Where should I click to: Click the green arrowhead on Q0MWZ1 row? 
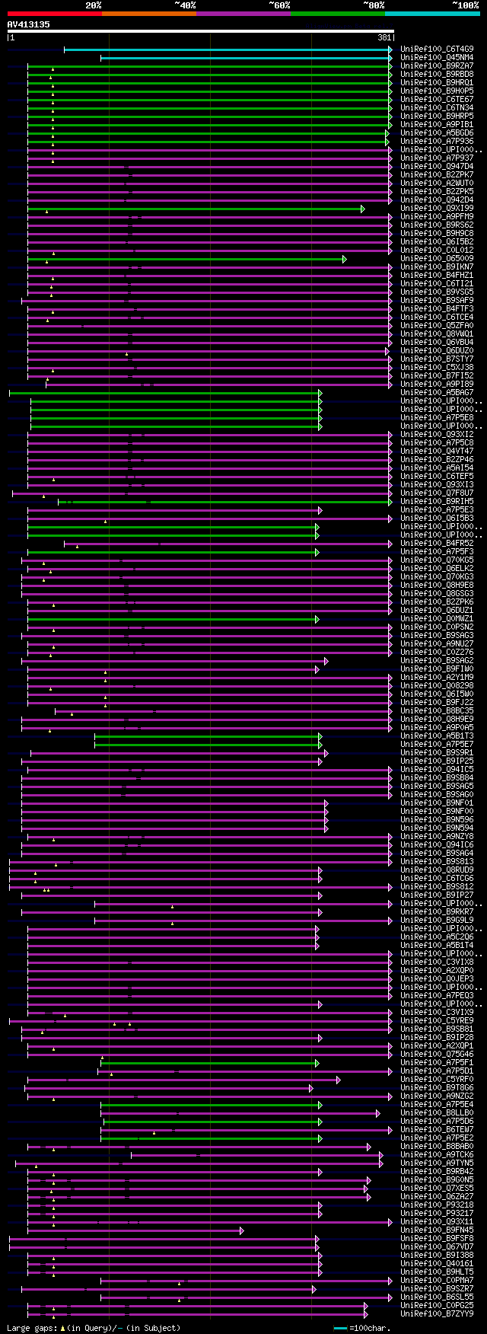point(317,619)
